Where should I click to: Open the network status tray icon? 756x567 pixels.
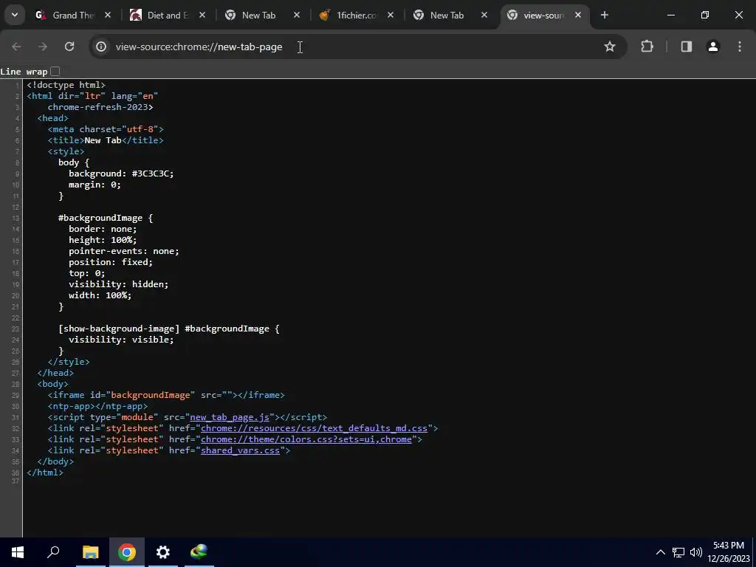[x=678, y=552]
